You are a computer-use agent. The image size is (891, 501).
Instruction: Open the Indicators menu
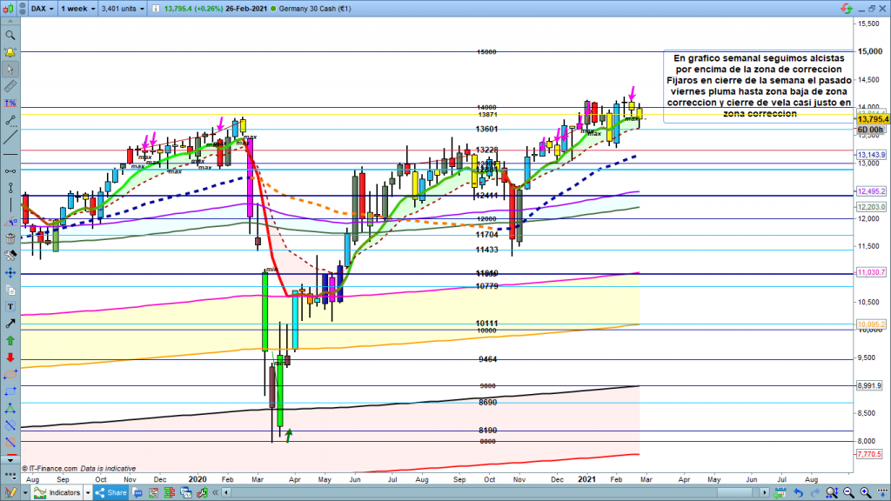coord(57,493)
